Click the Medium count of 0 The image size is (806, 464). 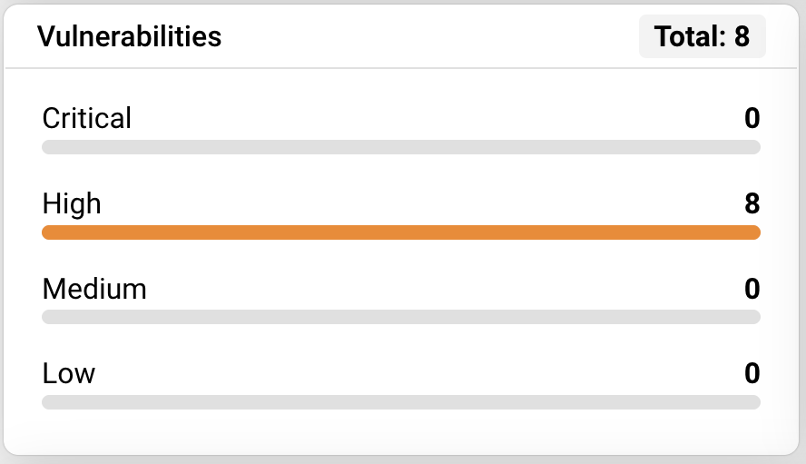point(752,289)
